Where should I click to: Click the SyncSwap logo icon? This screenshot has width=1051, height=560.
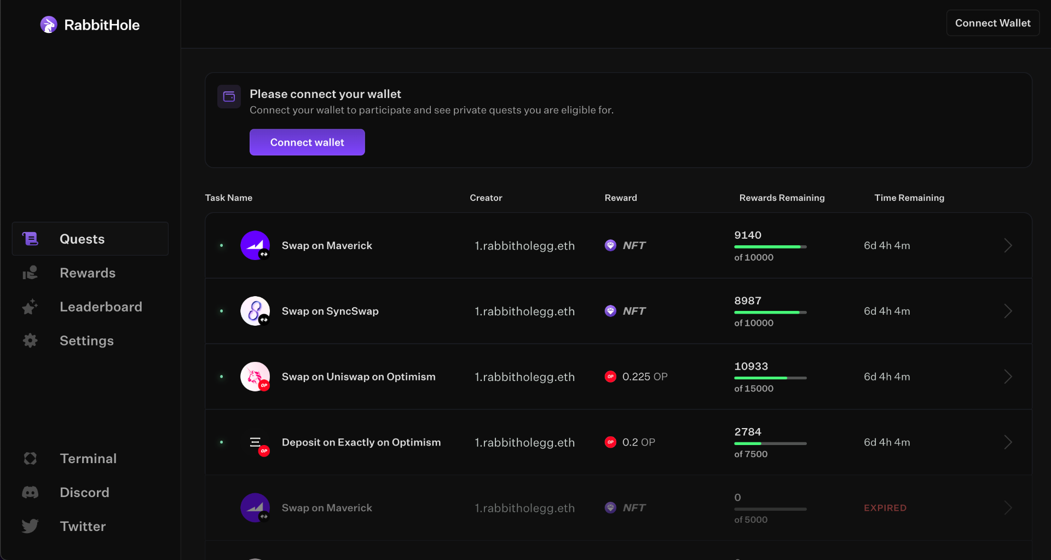(255, 311)
